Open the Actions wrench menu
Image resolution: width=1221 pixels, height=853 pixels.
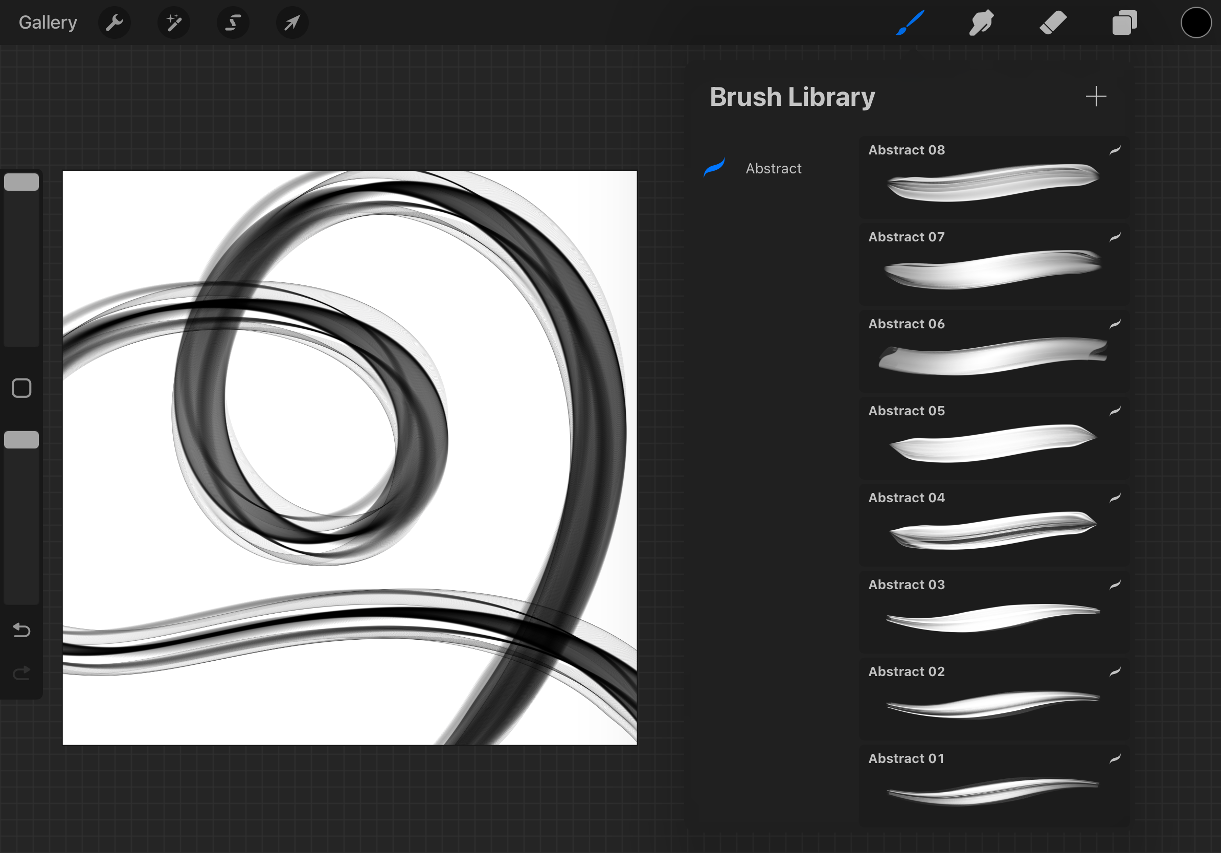[x=115, y=23]
